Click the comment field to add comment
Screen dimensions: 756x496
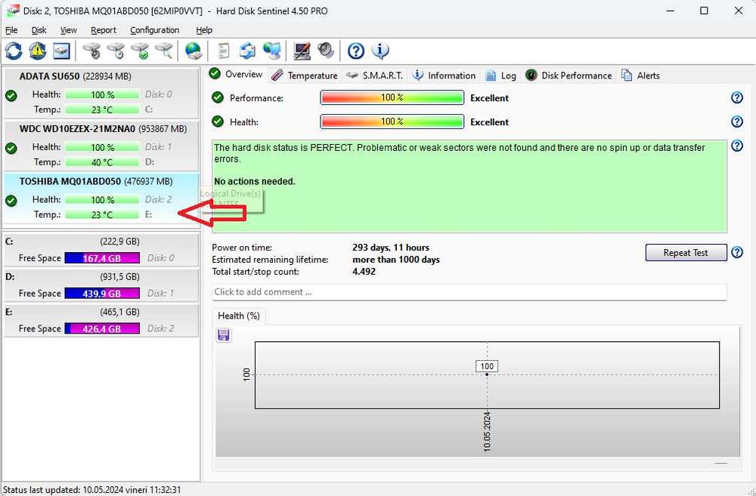tap(469, 292)
